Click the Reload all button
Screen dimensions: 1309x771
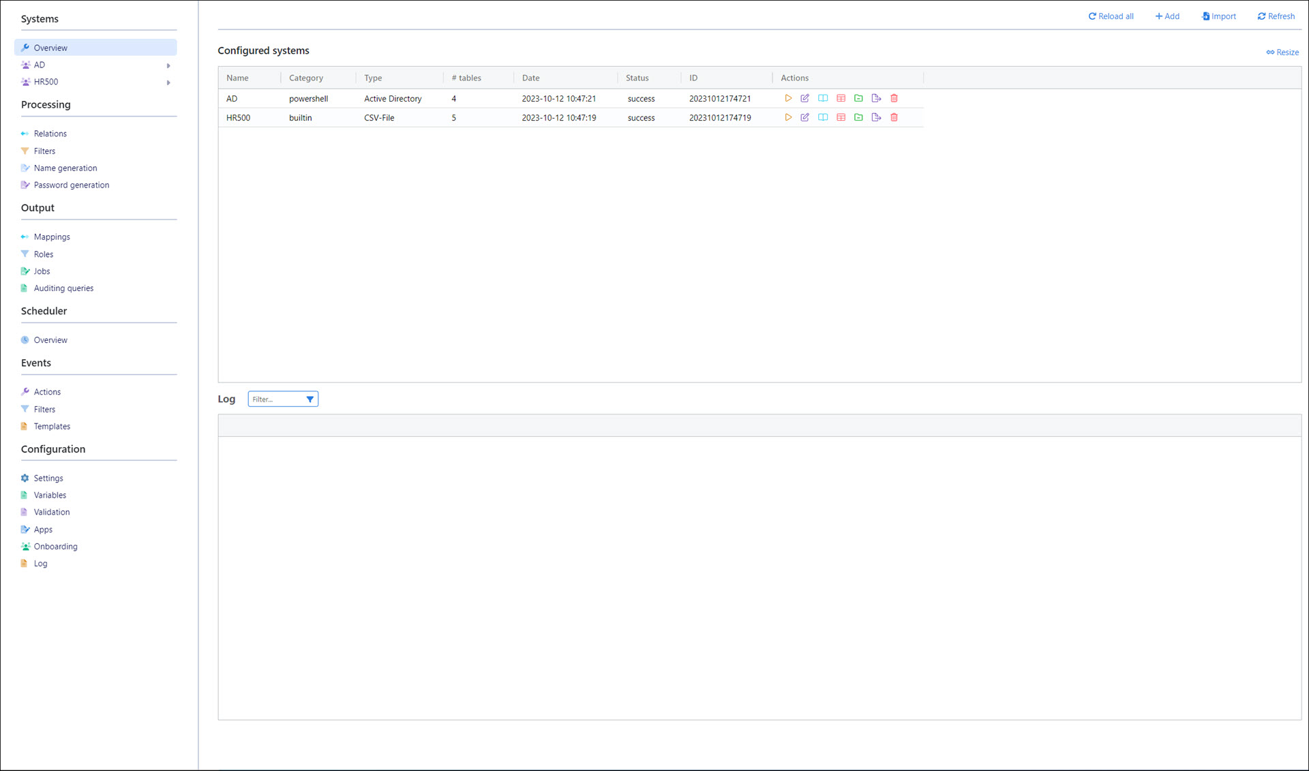tap(1111, 16)
